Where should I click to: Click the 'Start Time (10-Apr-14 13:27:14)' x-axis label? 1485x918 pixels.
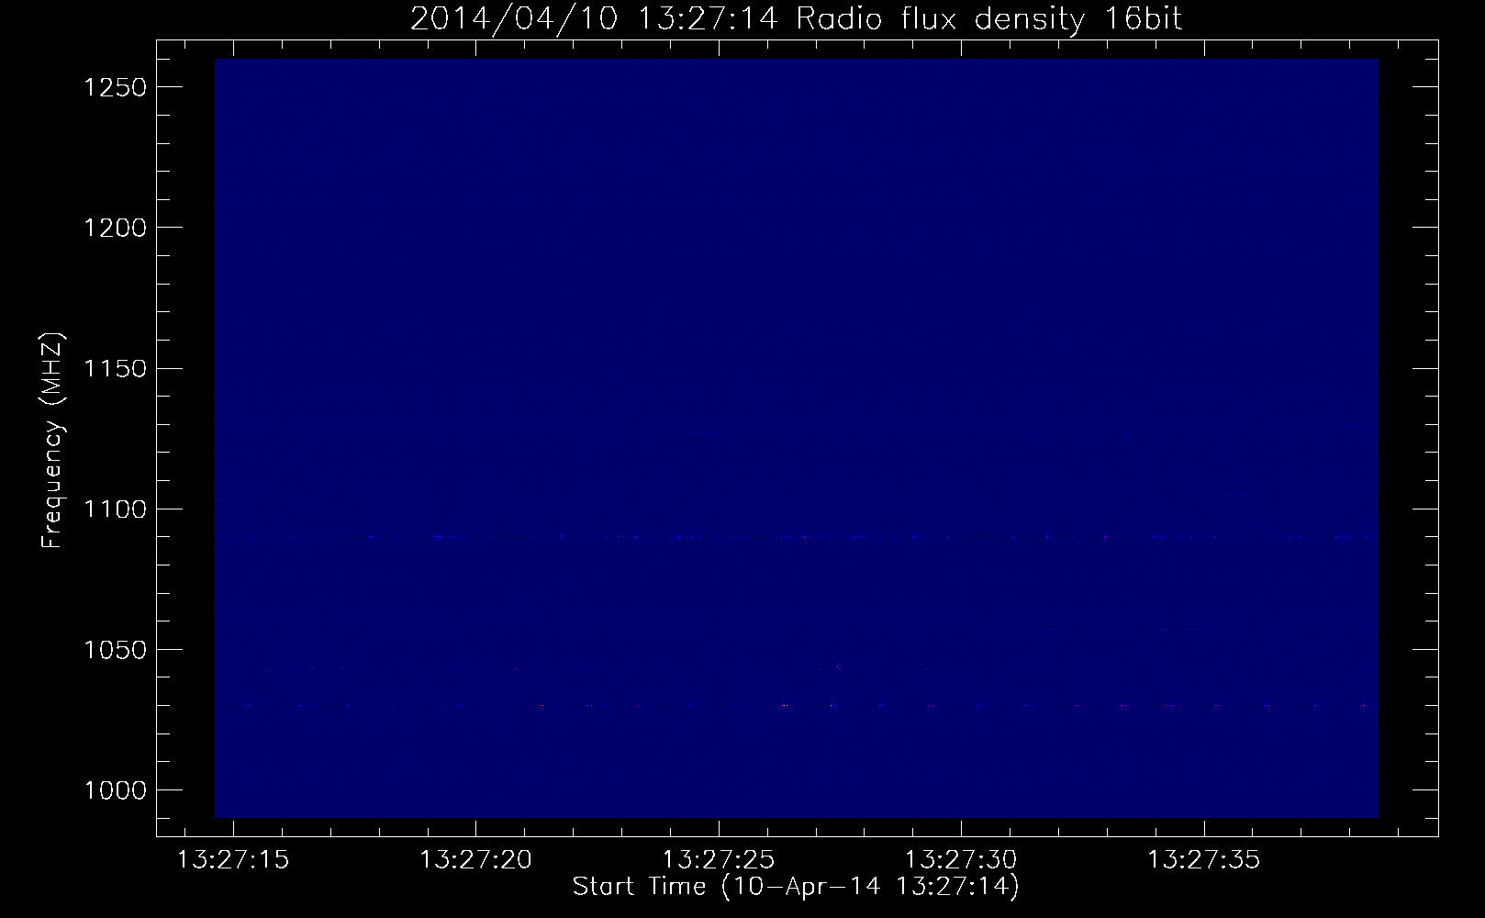(x=796, y=887)
